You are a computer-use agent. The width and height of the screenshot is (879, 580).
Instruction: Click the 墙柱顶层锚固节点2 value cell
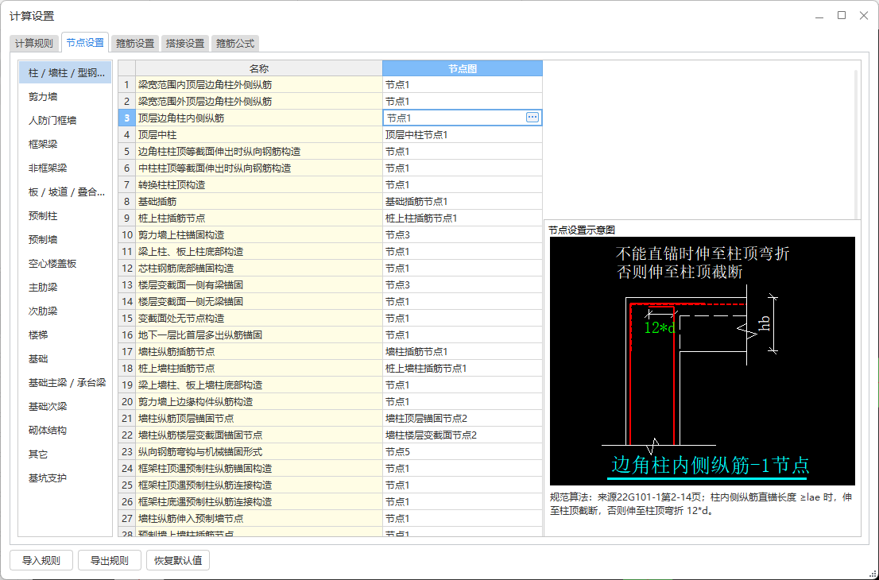pos(463,419)
